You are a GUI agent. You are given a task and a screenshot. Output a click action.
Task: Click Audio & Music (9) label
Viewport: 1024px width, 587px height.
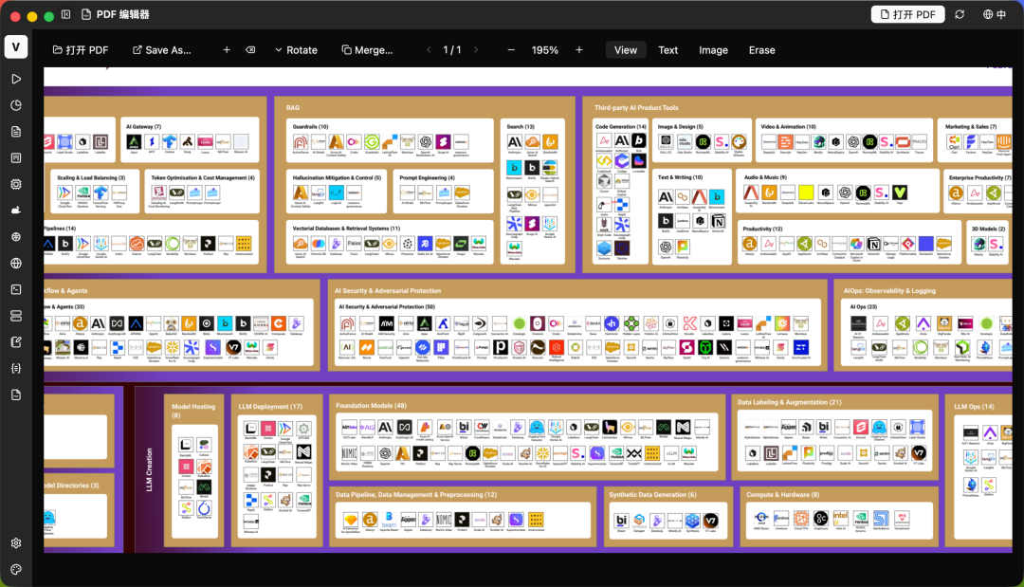[x=765, y=177]
